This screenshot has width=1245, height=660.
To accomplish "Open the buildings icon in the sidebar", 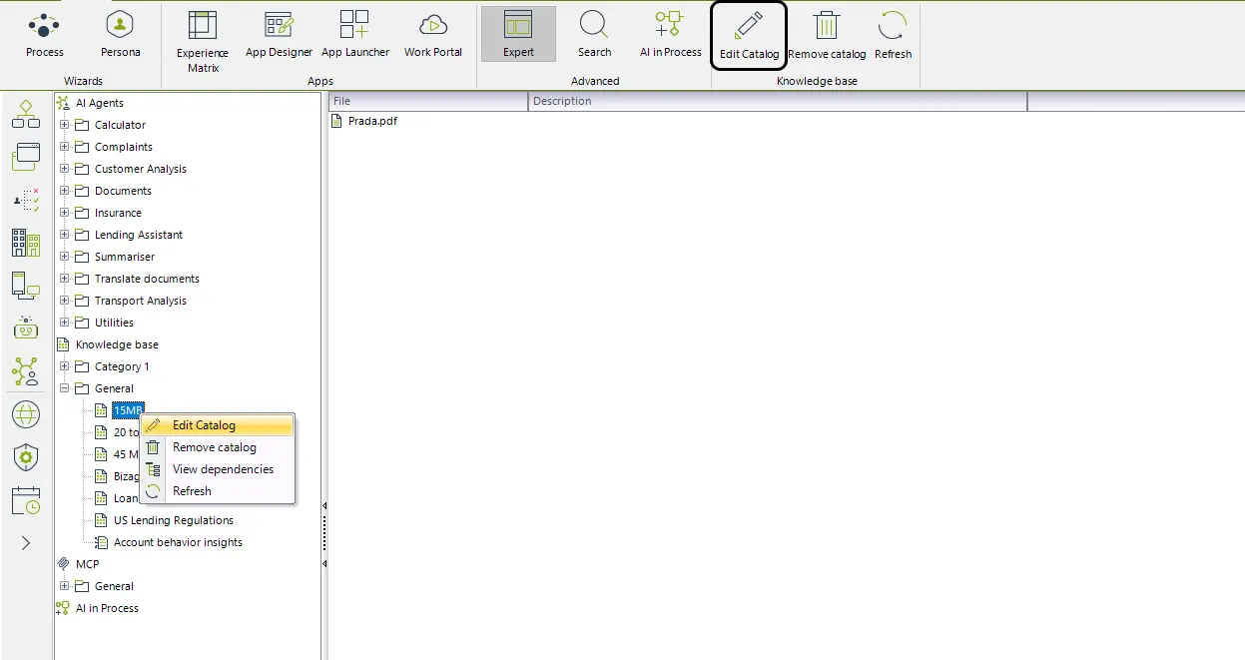I will click(26, 243).
